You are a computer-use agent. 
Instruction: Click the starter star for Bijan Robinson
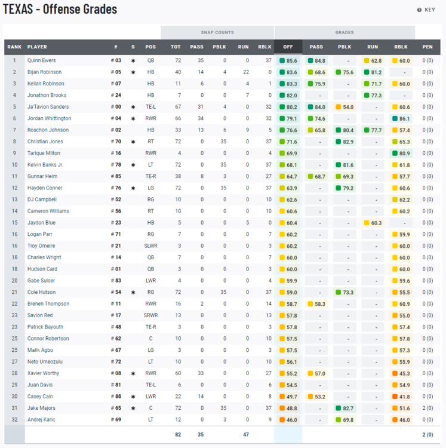coord(133,72)
